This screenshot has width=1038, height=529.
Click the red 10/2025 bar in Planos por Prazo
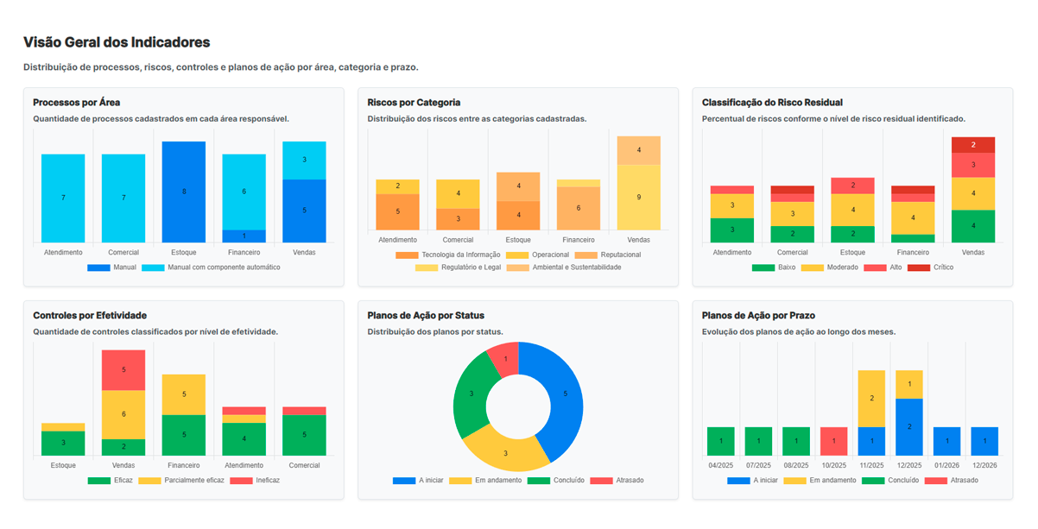coord(833,441)
